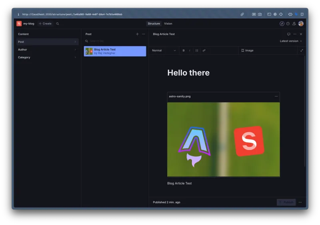Select Category in Content list
The height and width of the screenshot is (225, 320).
[x=47, y=57]
